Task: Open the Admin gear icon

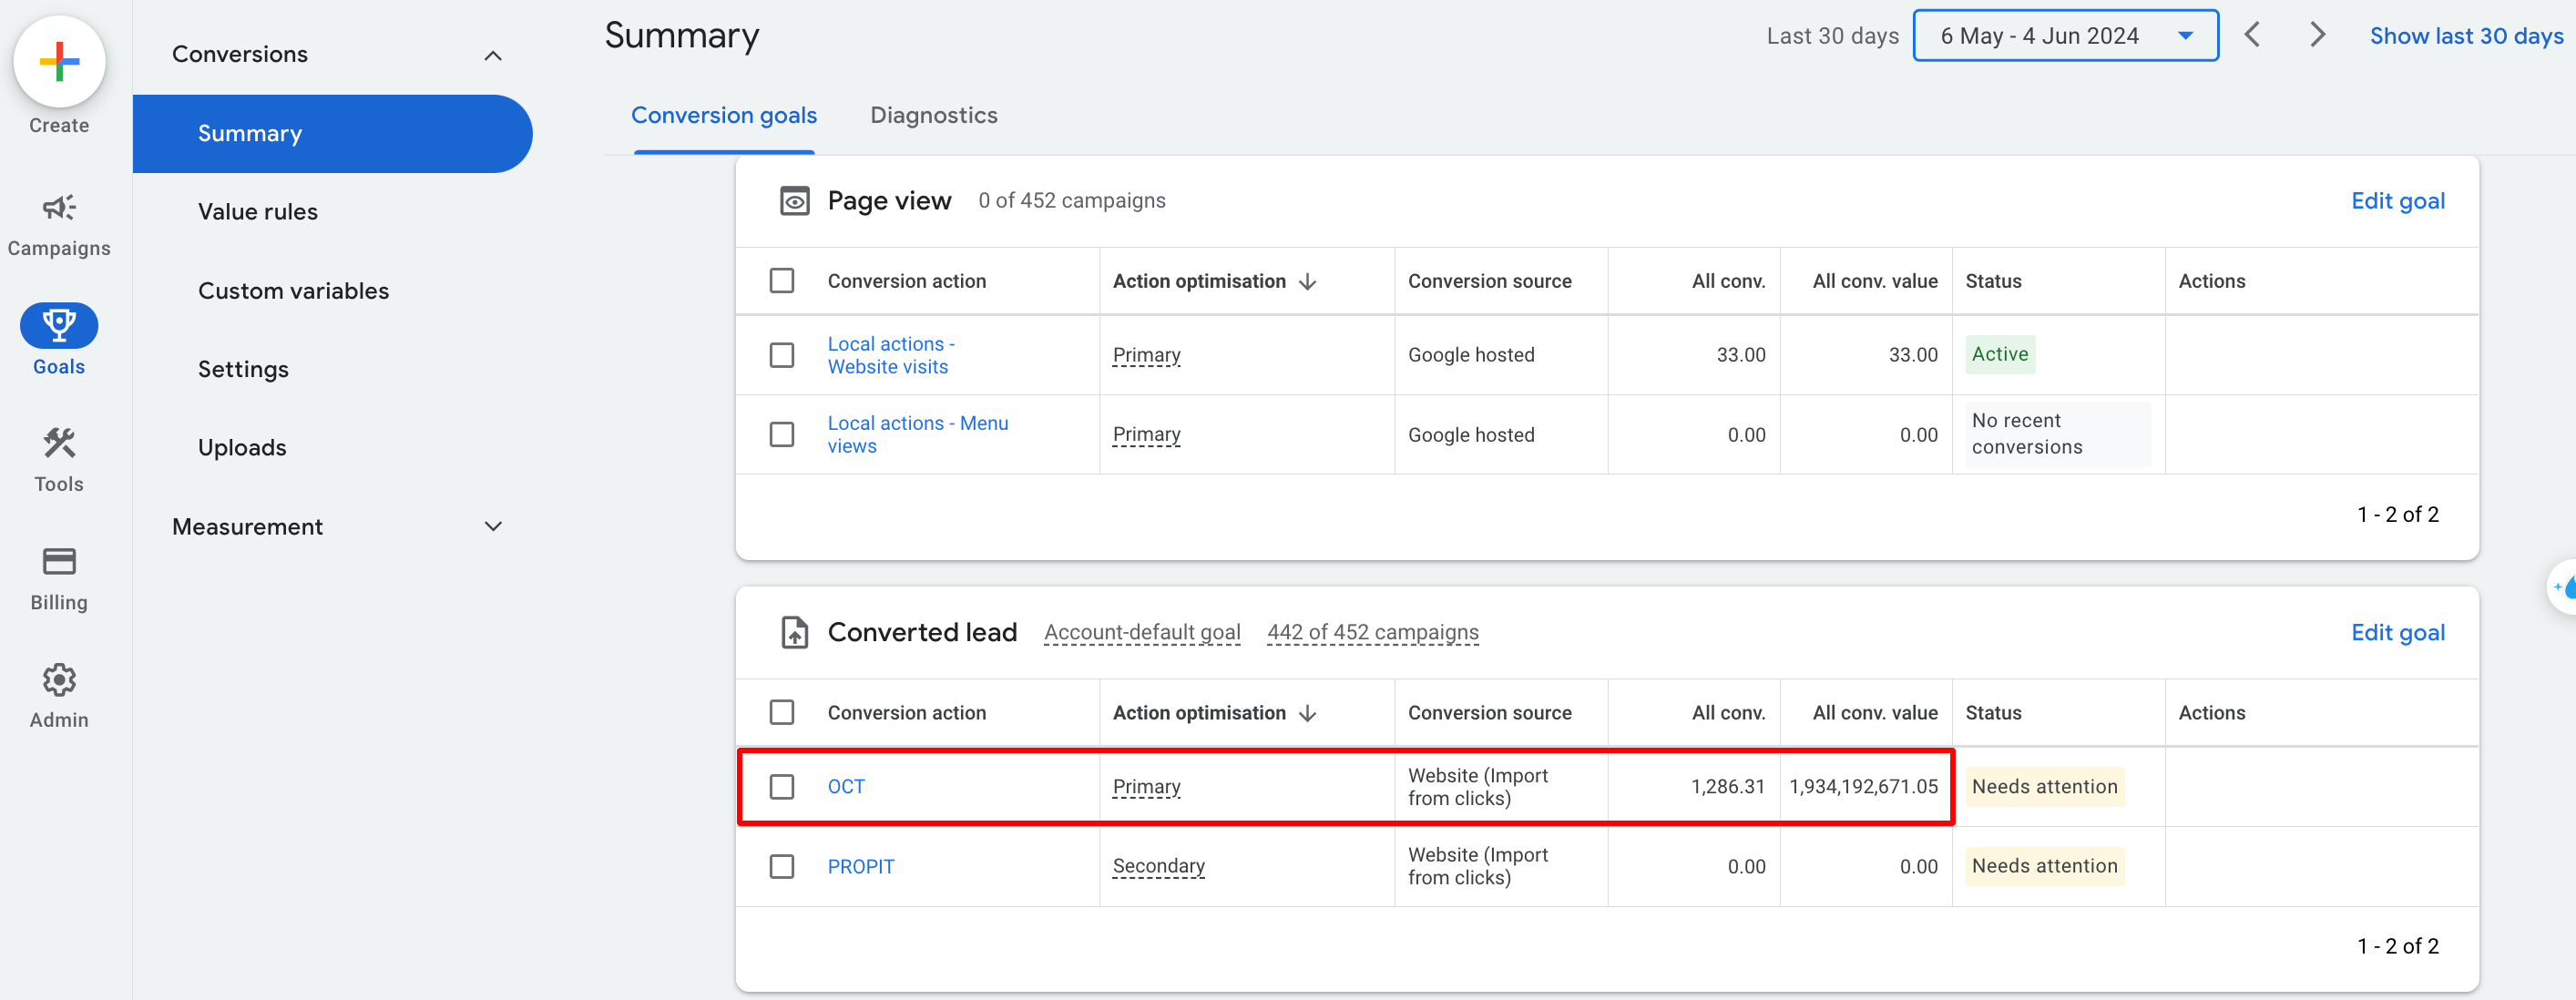Action: pyautogui.click(x=59, y=680)
